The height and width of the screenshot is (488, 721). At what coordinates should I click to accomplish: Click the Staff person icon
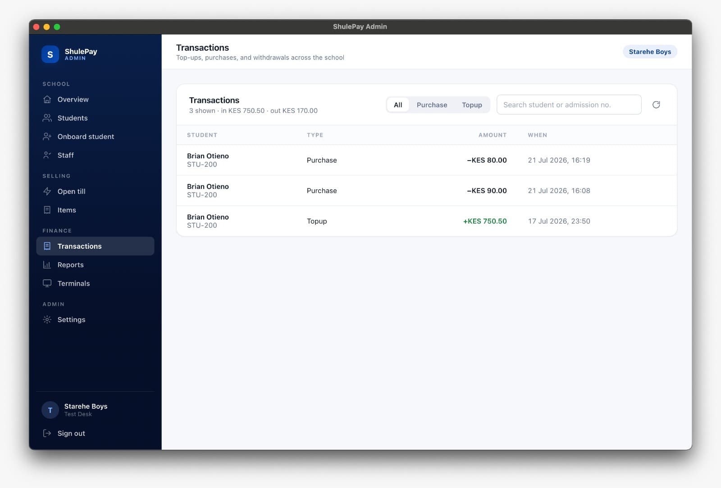pyautogui.click(x=47, y=155)
